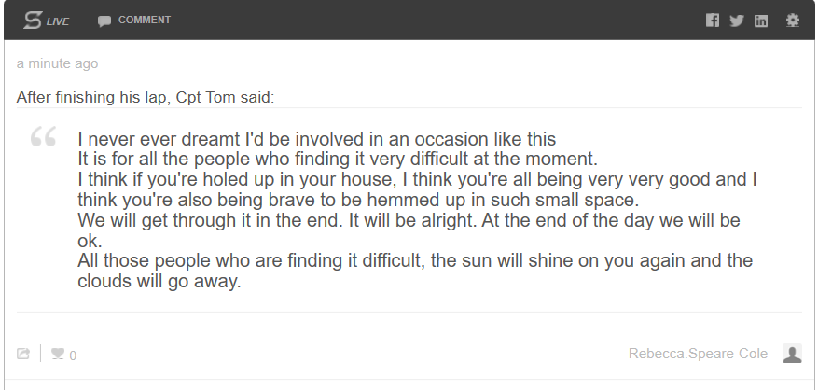Open the COMMENT section

click(x=145, y=20)
